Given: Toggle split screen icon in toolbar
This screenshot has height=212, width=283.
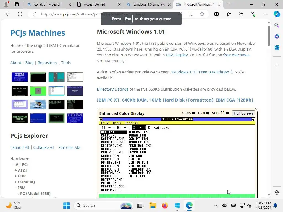Looking at the screenshot, I should [216, 14].
